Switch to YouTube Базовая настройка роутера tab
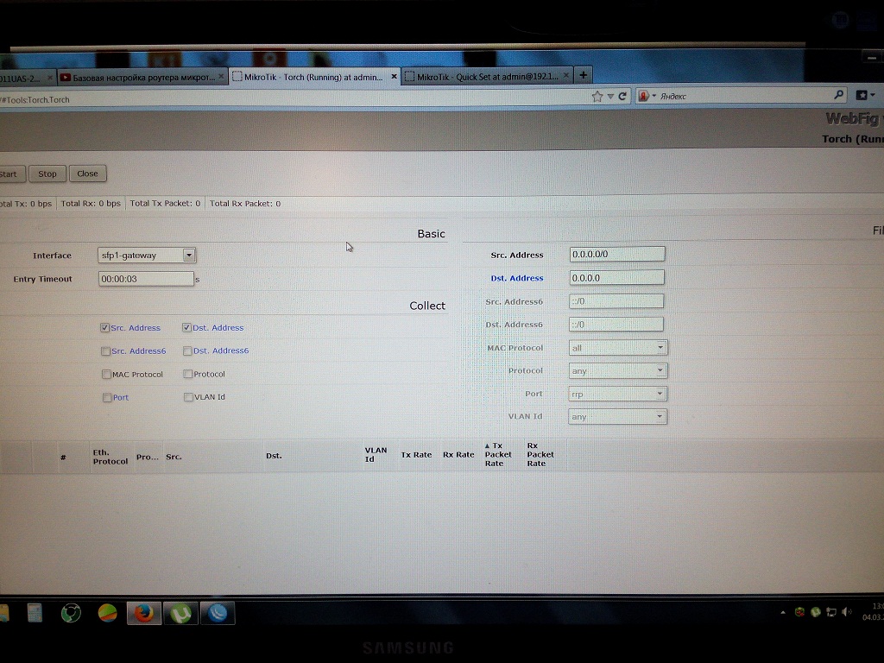 (142, 77)
